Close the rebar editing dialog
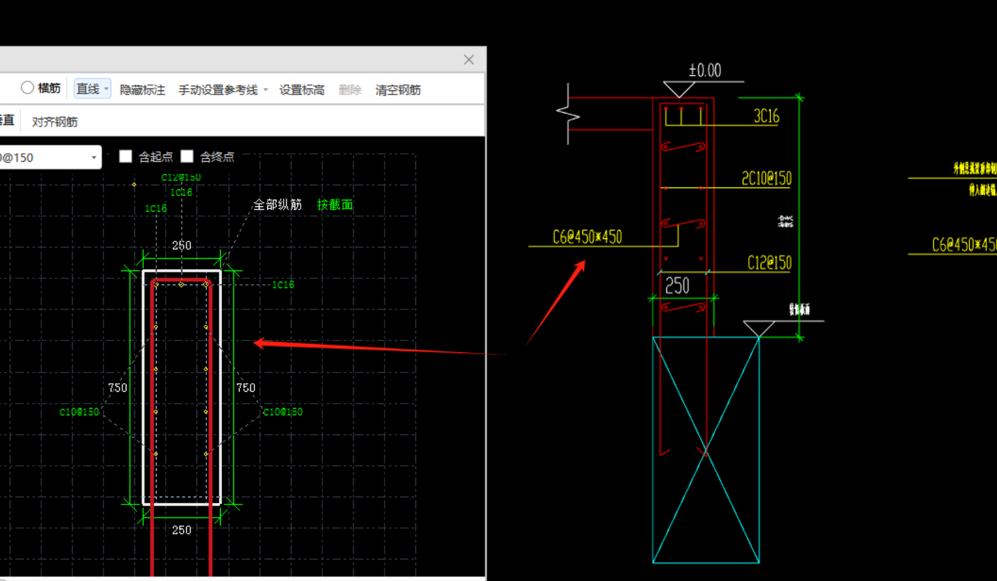The height and width of the screenshot is (581, 997). click(469, 60)
